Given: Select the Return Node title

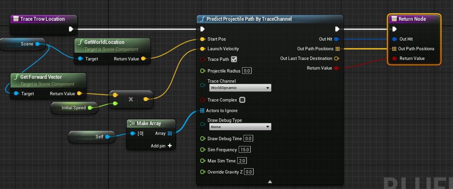Looking at the screenshot, I should [412, 19].
